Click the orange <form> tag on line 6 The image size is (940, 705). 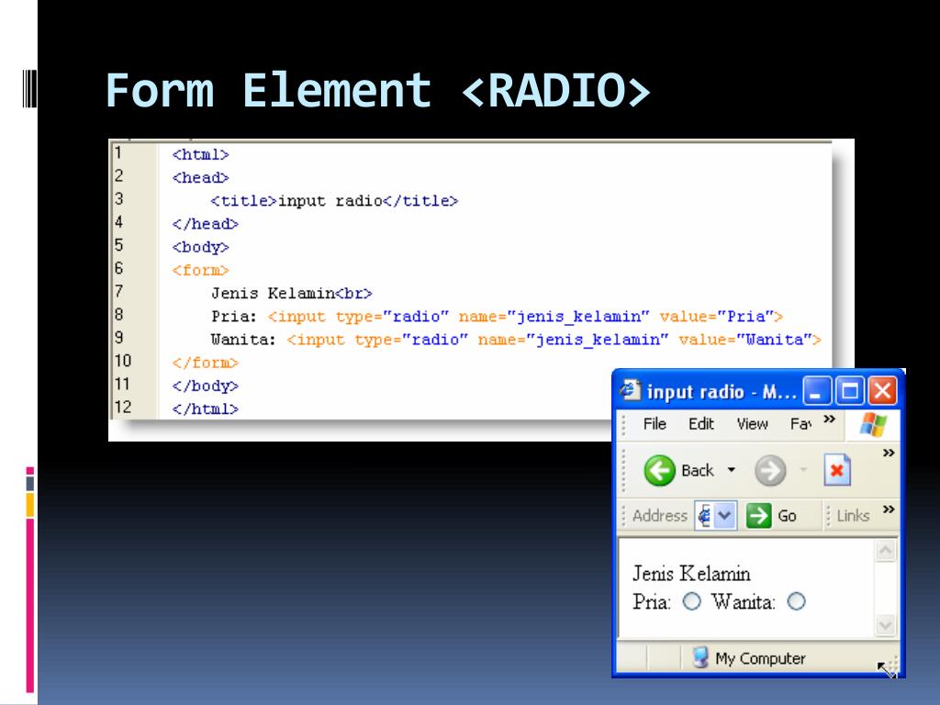tap(201, 271)
